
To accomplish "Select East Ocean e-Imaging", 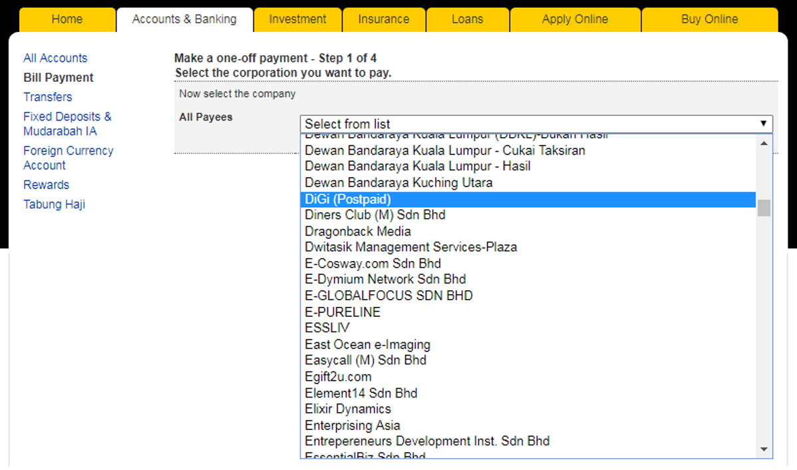I will [x=528, y=344].
